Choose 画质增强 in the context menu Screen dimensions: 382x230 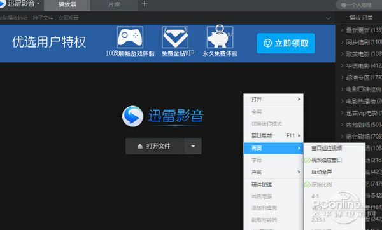[273, 196]
